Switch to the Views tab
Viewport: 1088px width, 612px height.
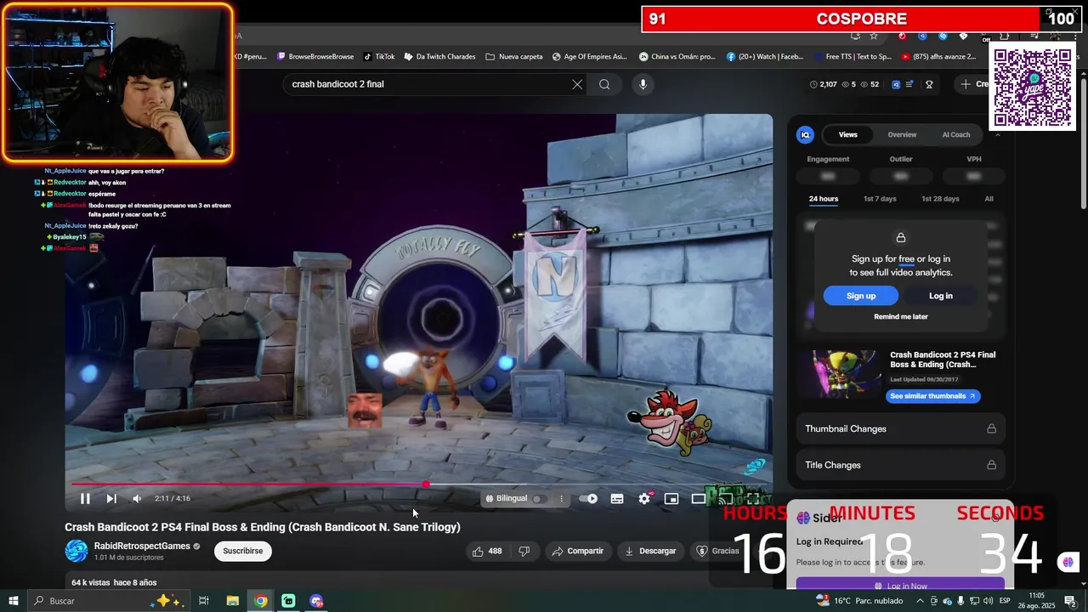click(848, 134)
